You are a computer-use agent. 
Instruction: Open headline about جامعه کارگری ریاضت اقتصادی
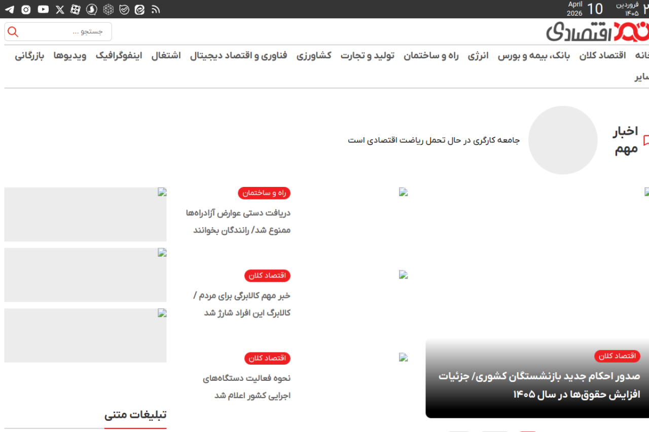[x=434, y=140]
